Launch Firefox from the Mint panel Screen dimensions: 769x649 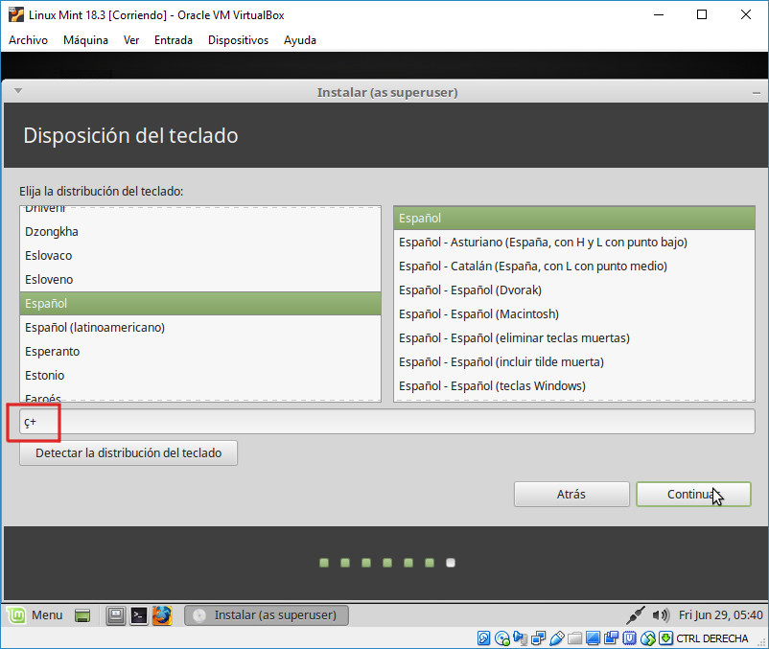162,615
